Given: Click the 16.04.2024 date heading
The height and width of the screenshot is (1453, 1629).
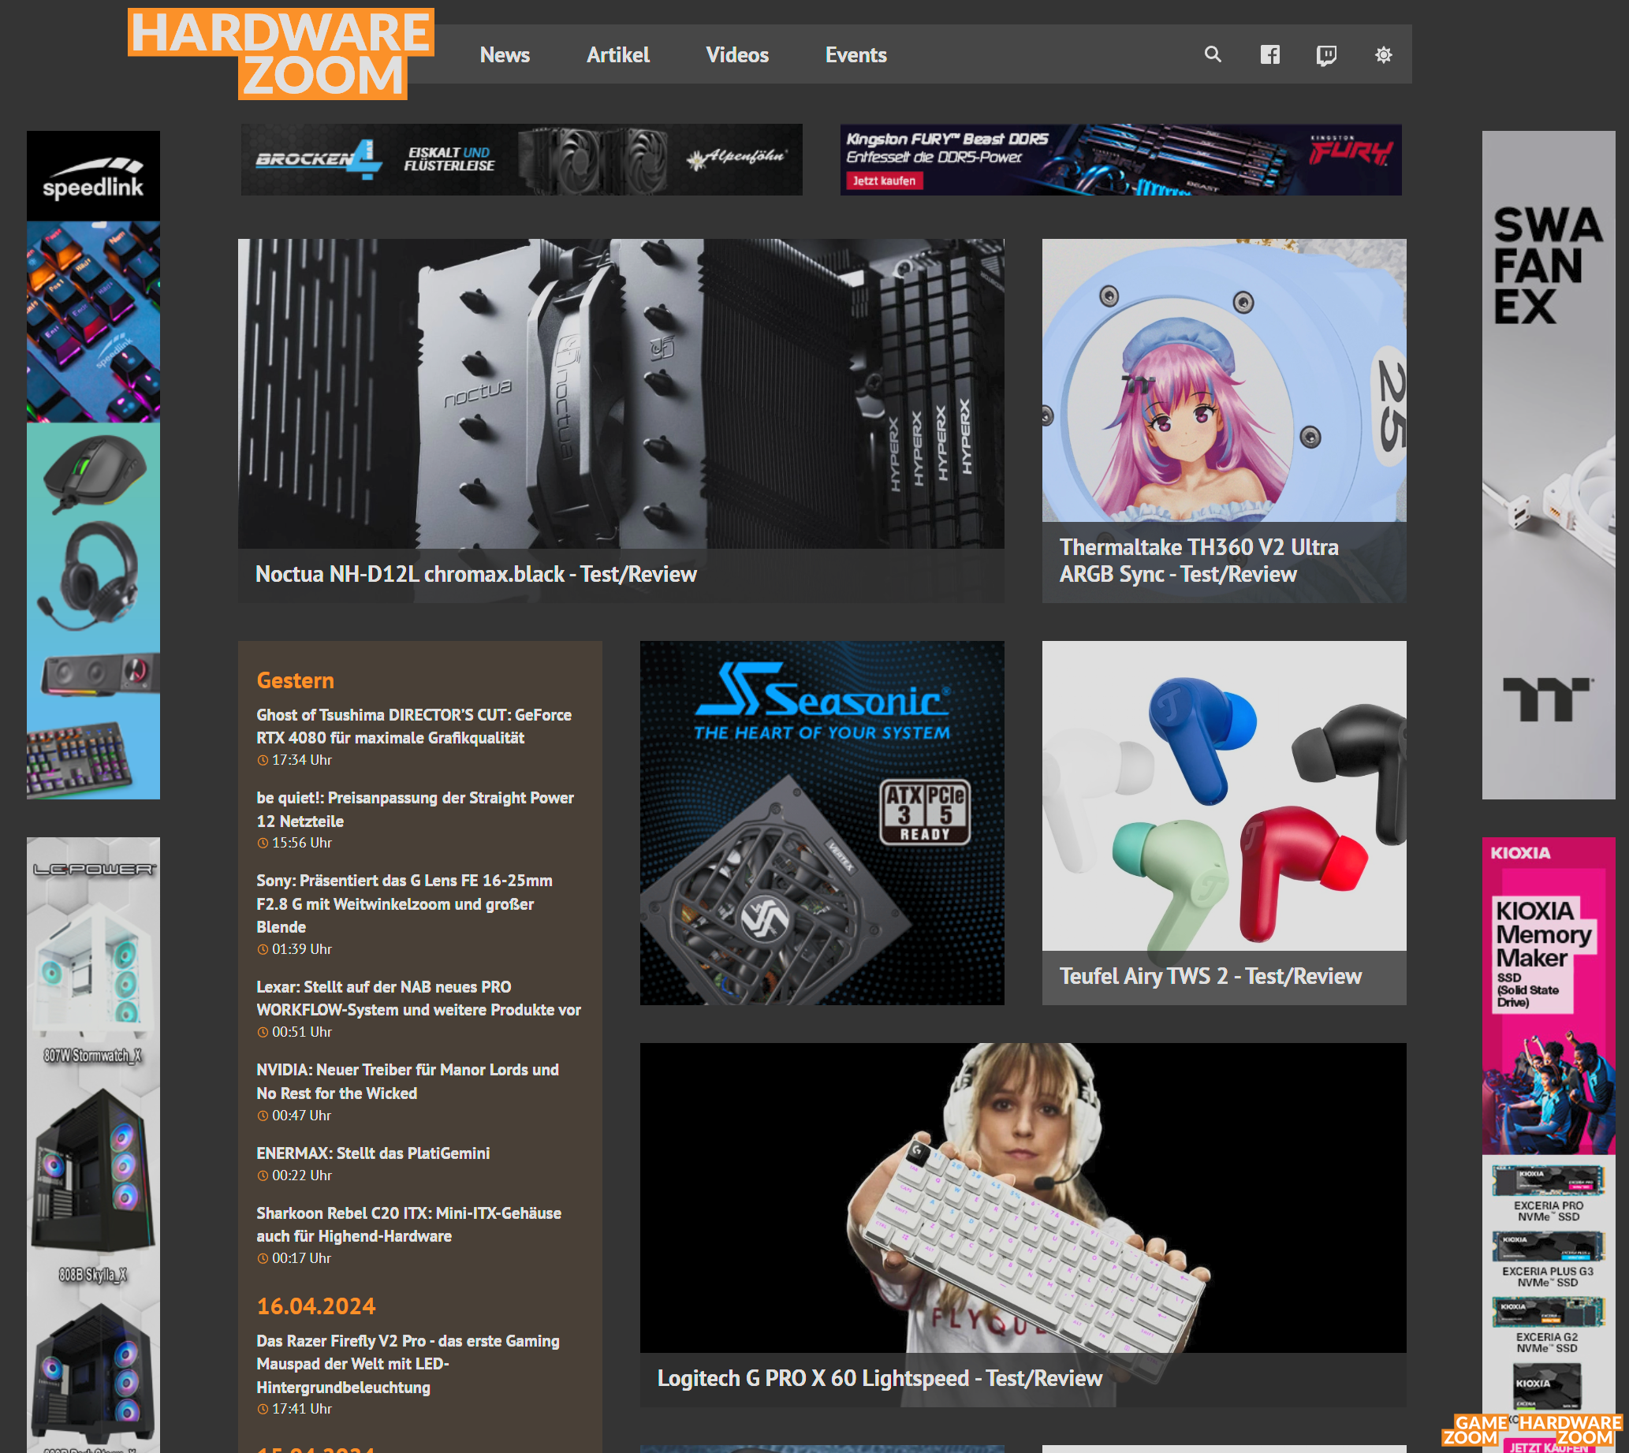Looking at the screenshot, I should click(315, 1306).
